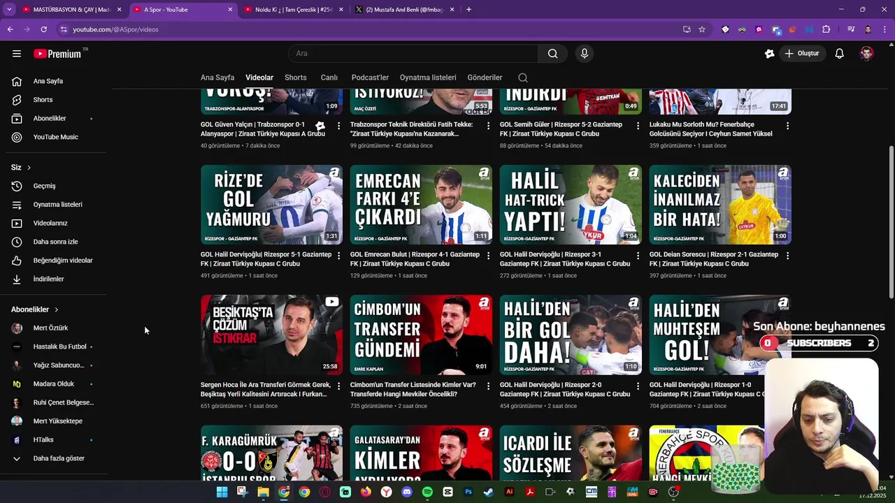Switch to the Ana Sayfa channel tab
This screenshot has width=895, height=503.
coord(217,78)
